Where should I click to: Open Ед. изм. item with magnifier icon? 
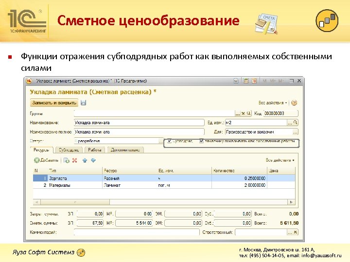[x=296, y=122]
